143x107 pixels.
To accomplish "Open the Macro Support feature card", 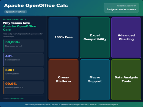I will pyautogui.click(x=95, y=80).
